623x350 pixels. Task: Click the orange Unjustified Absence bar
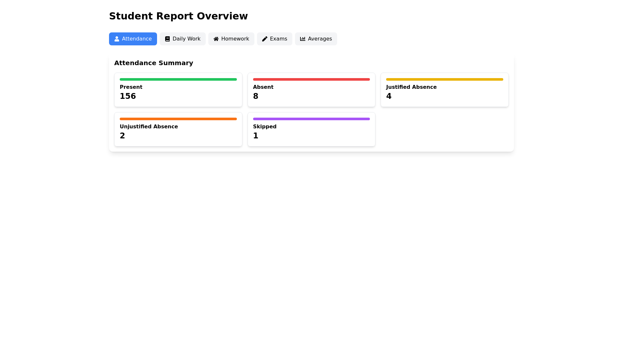[x=178, y=119]
